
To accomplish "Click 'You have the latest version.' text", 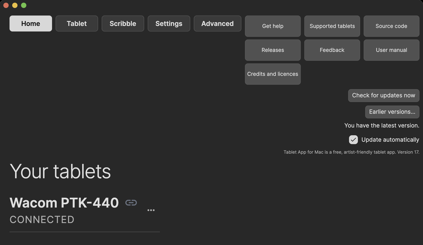I will [x=382, y=126].
